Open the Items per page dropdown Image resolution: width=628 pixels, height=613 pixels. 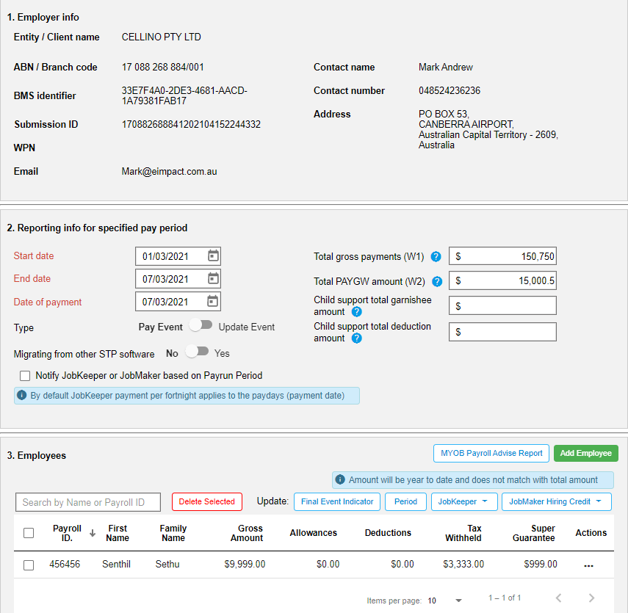(458, 601)
